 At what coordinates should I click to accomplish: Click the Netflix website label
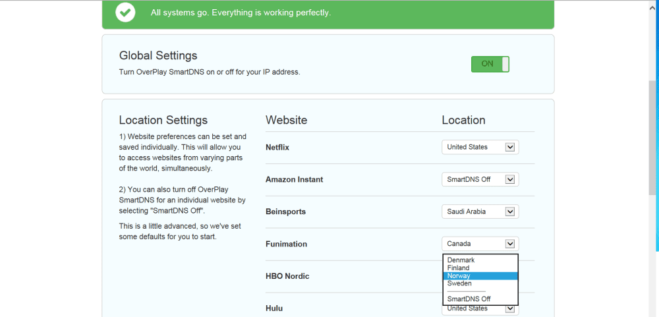pyautogui.click(x=277, y=148)
